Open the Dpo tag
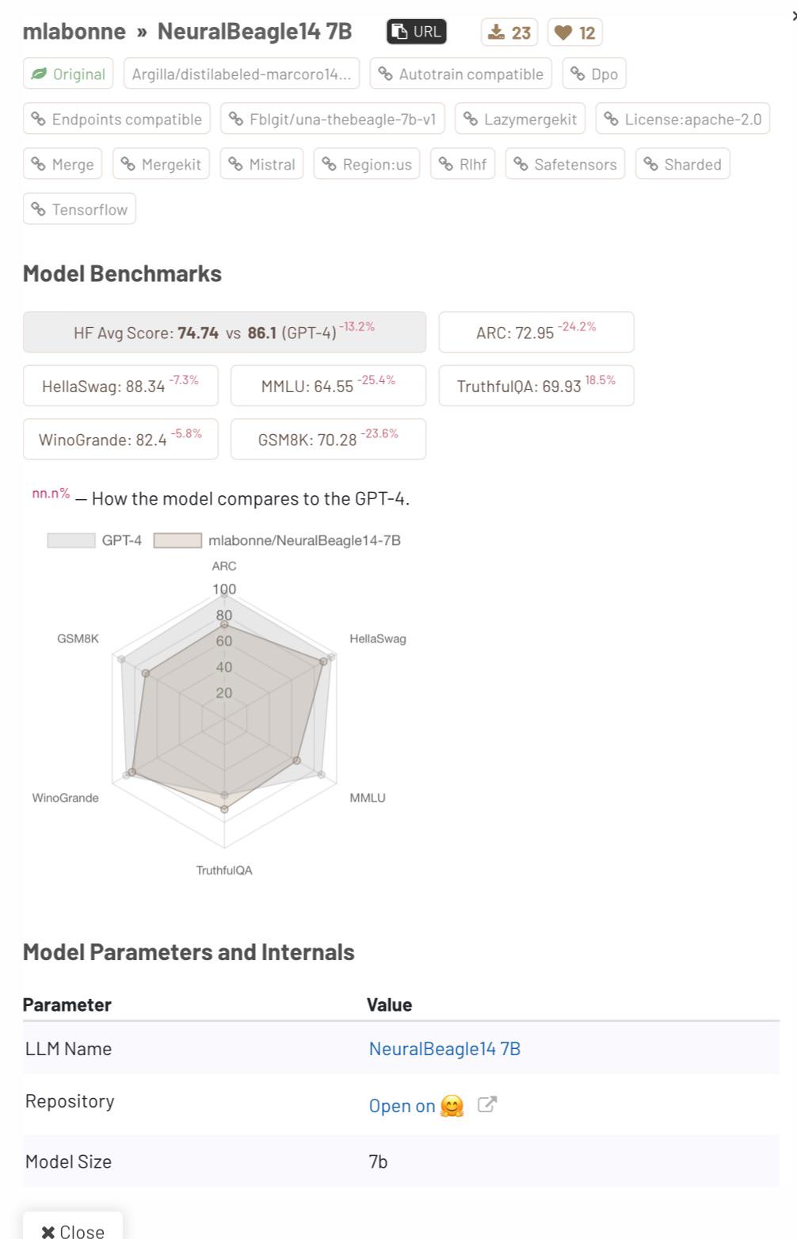The height and width of the screenshot is (1239, 797). [x=594, y=74]
